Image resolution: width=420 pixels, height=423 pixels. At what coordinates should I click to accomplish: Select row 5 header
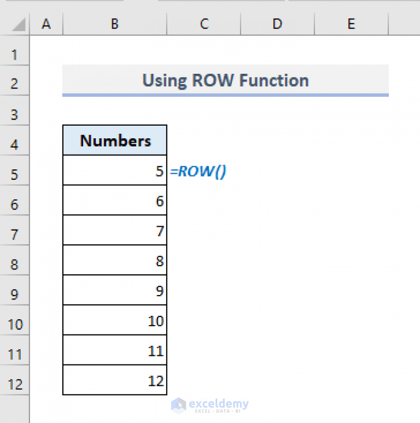tap(15, 170)
